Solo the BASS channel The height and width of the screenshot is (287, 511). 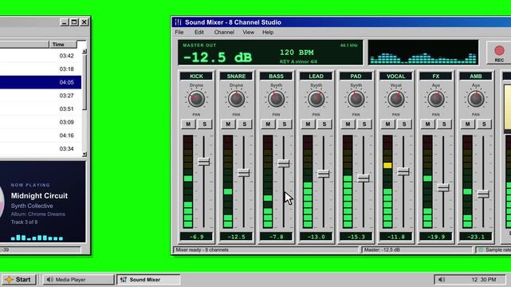tap(285, 124)
